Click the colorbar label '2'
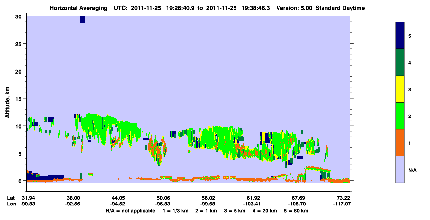The image size is (430, 220). (410, 116)
